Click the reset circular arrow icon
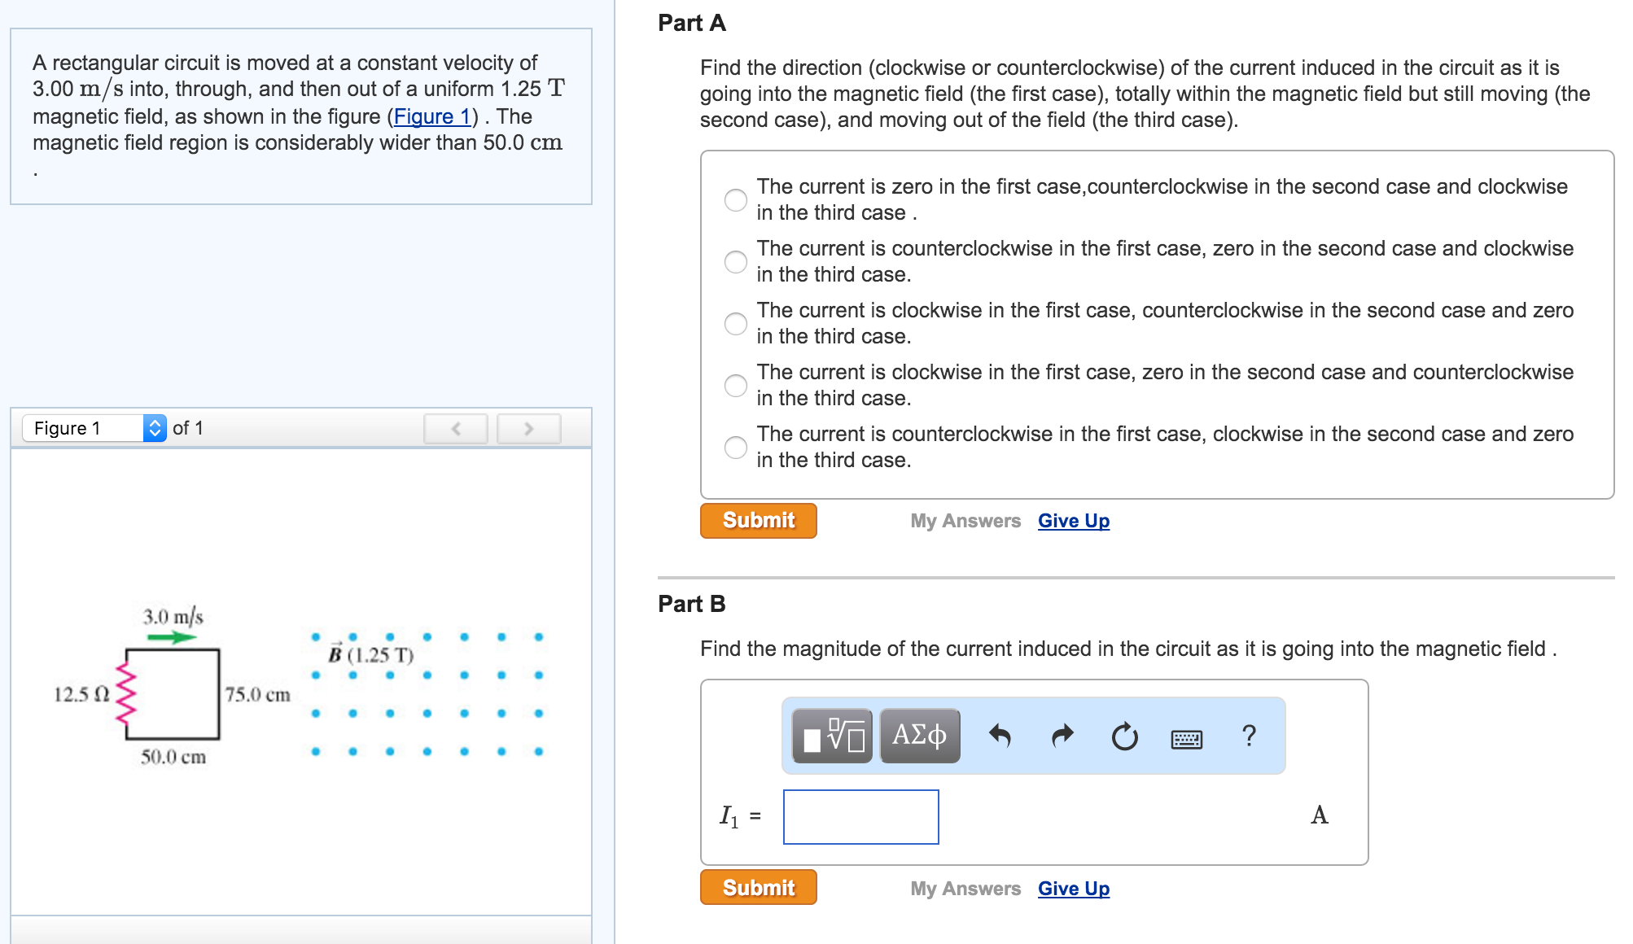This screenshot has width=1633, height=944. pos(1124,737)
